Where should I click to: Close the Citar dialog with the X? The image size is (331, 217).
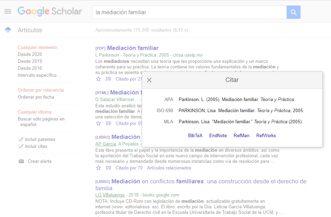(149, 80)
